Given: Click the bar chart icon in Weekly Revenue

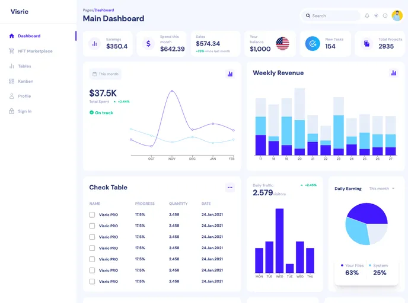Looking at the screenshot, I should coord(393,73).
